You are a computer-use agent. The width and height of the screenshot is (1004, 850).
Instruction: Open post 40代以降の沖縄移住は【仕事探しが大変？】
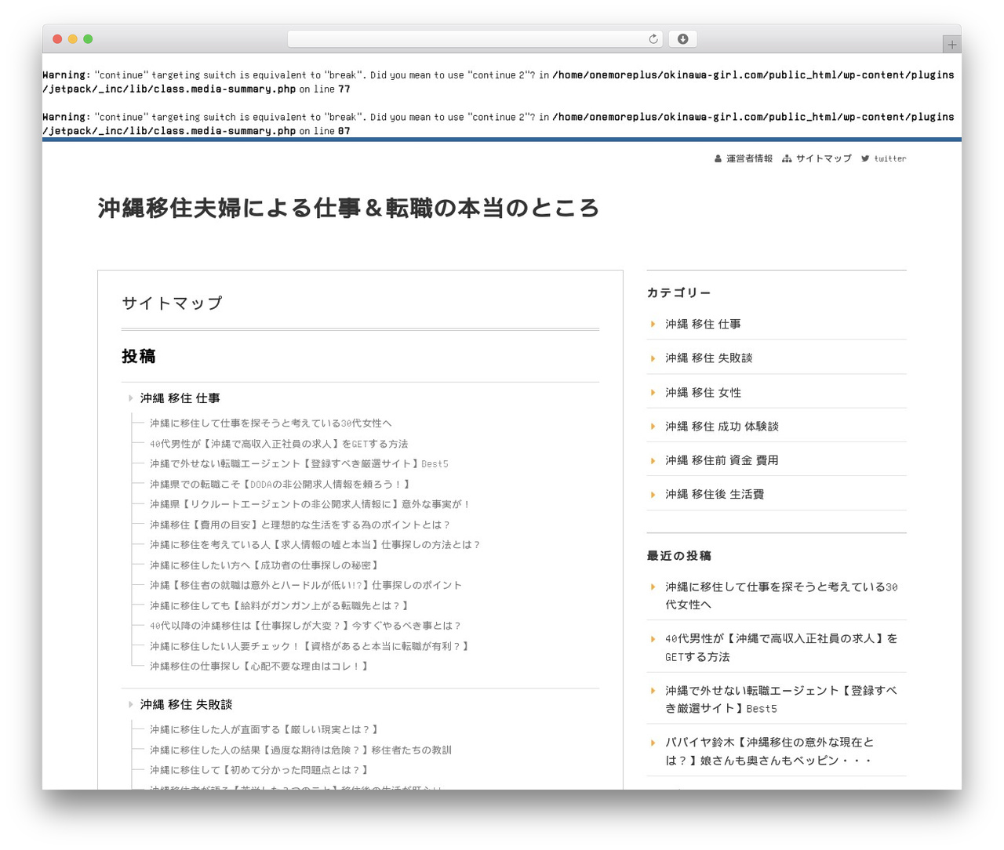coord(305,626)
